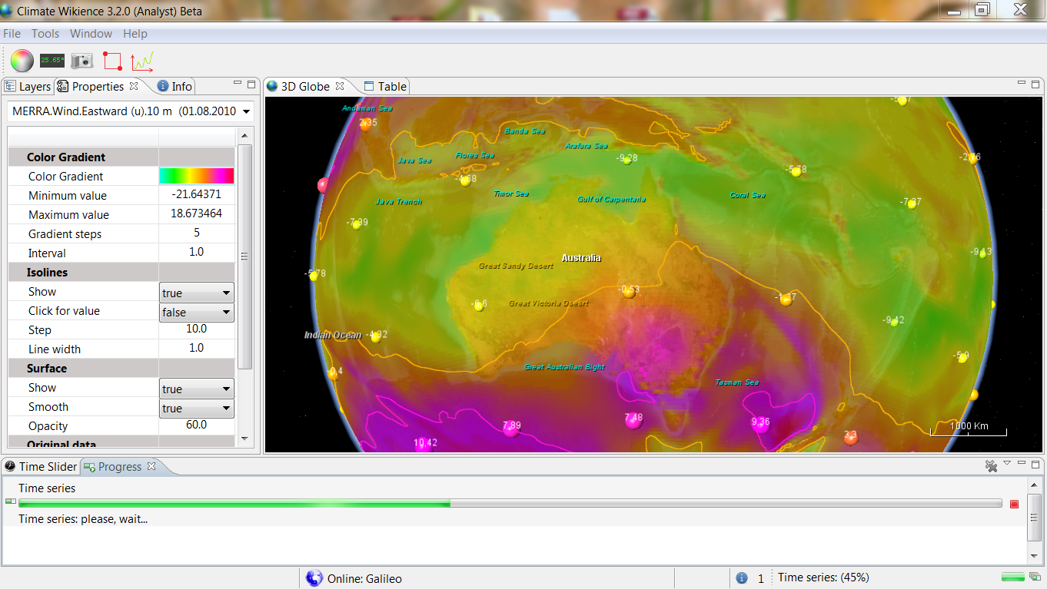Click the properties scroll up arrow
This screenshot has width=1047, height=589.
pos(244,135)
